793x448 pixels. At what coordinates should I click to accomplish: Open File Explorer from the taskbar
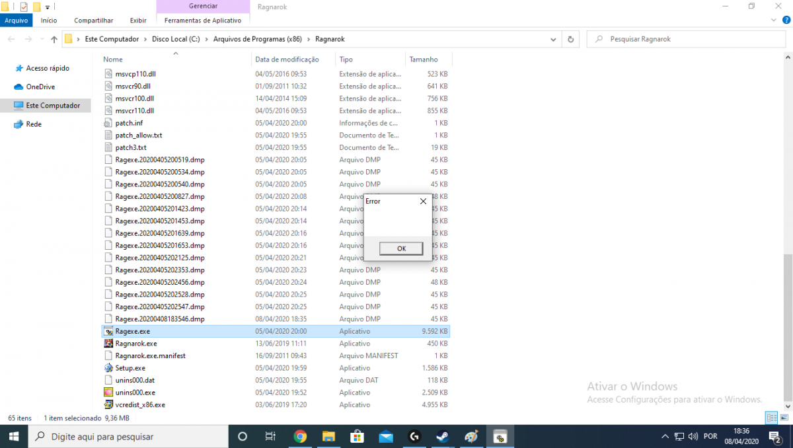(x=328, y=436)
